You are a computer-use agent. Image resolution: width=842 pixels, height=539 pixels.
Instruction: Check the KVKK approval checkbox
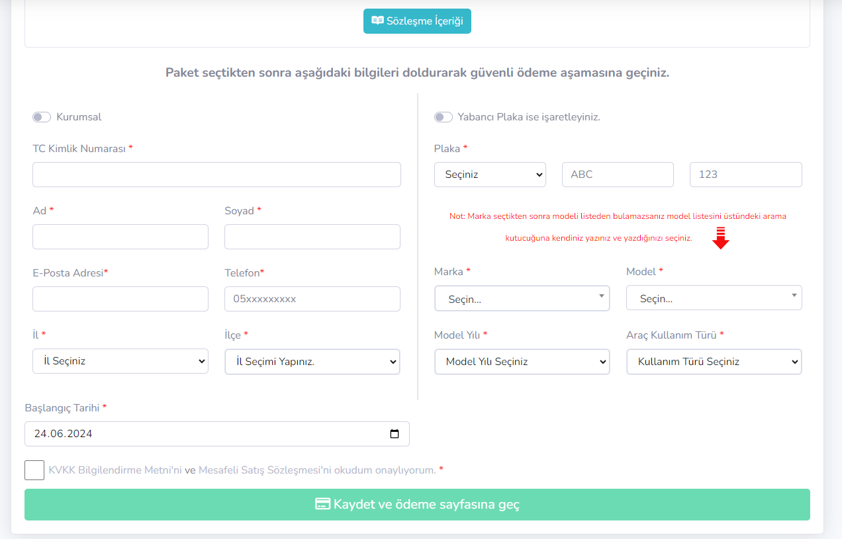(34, 470)
